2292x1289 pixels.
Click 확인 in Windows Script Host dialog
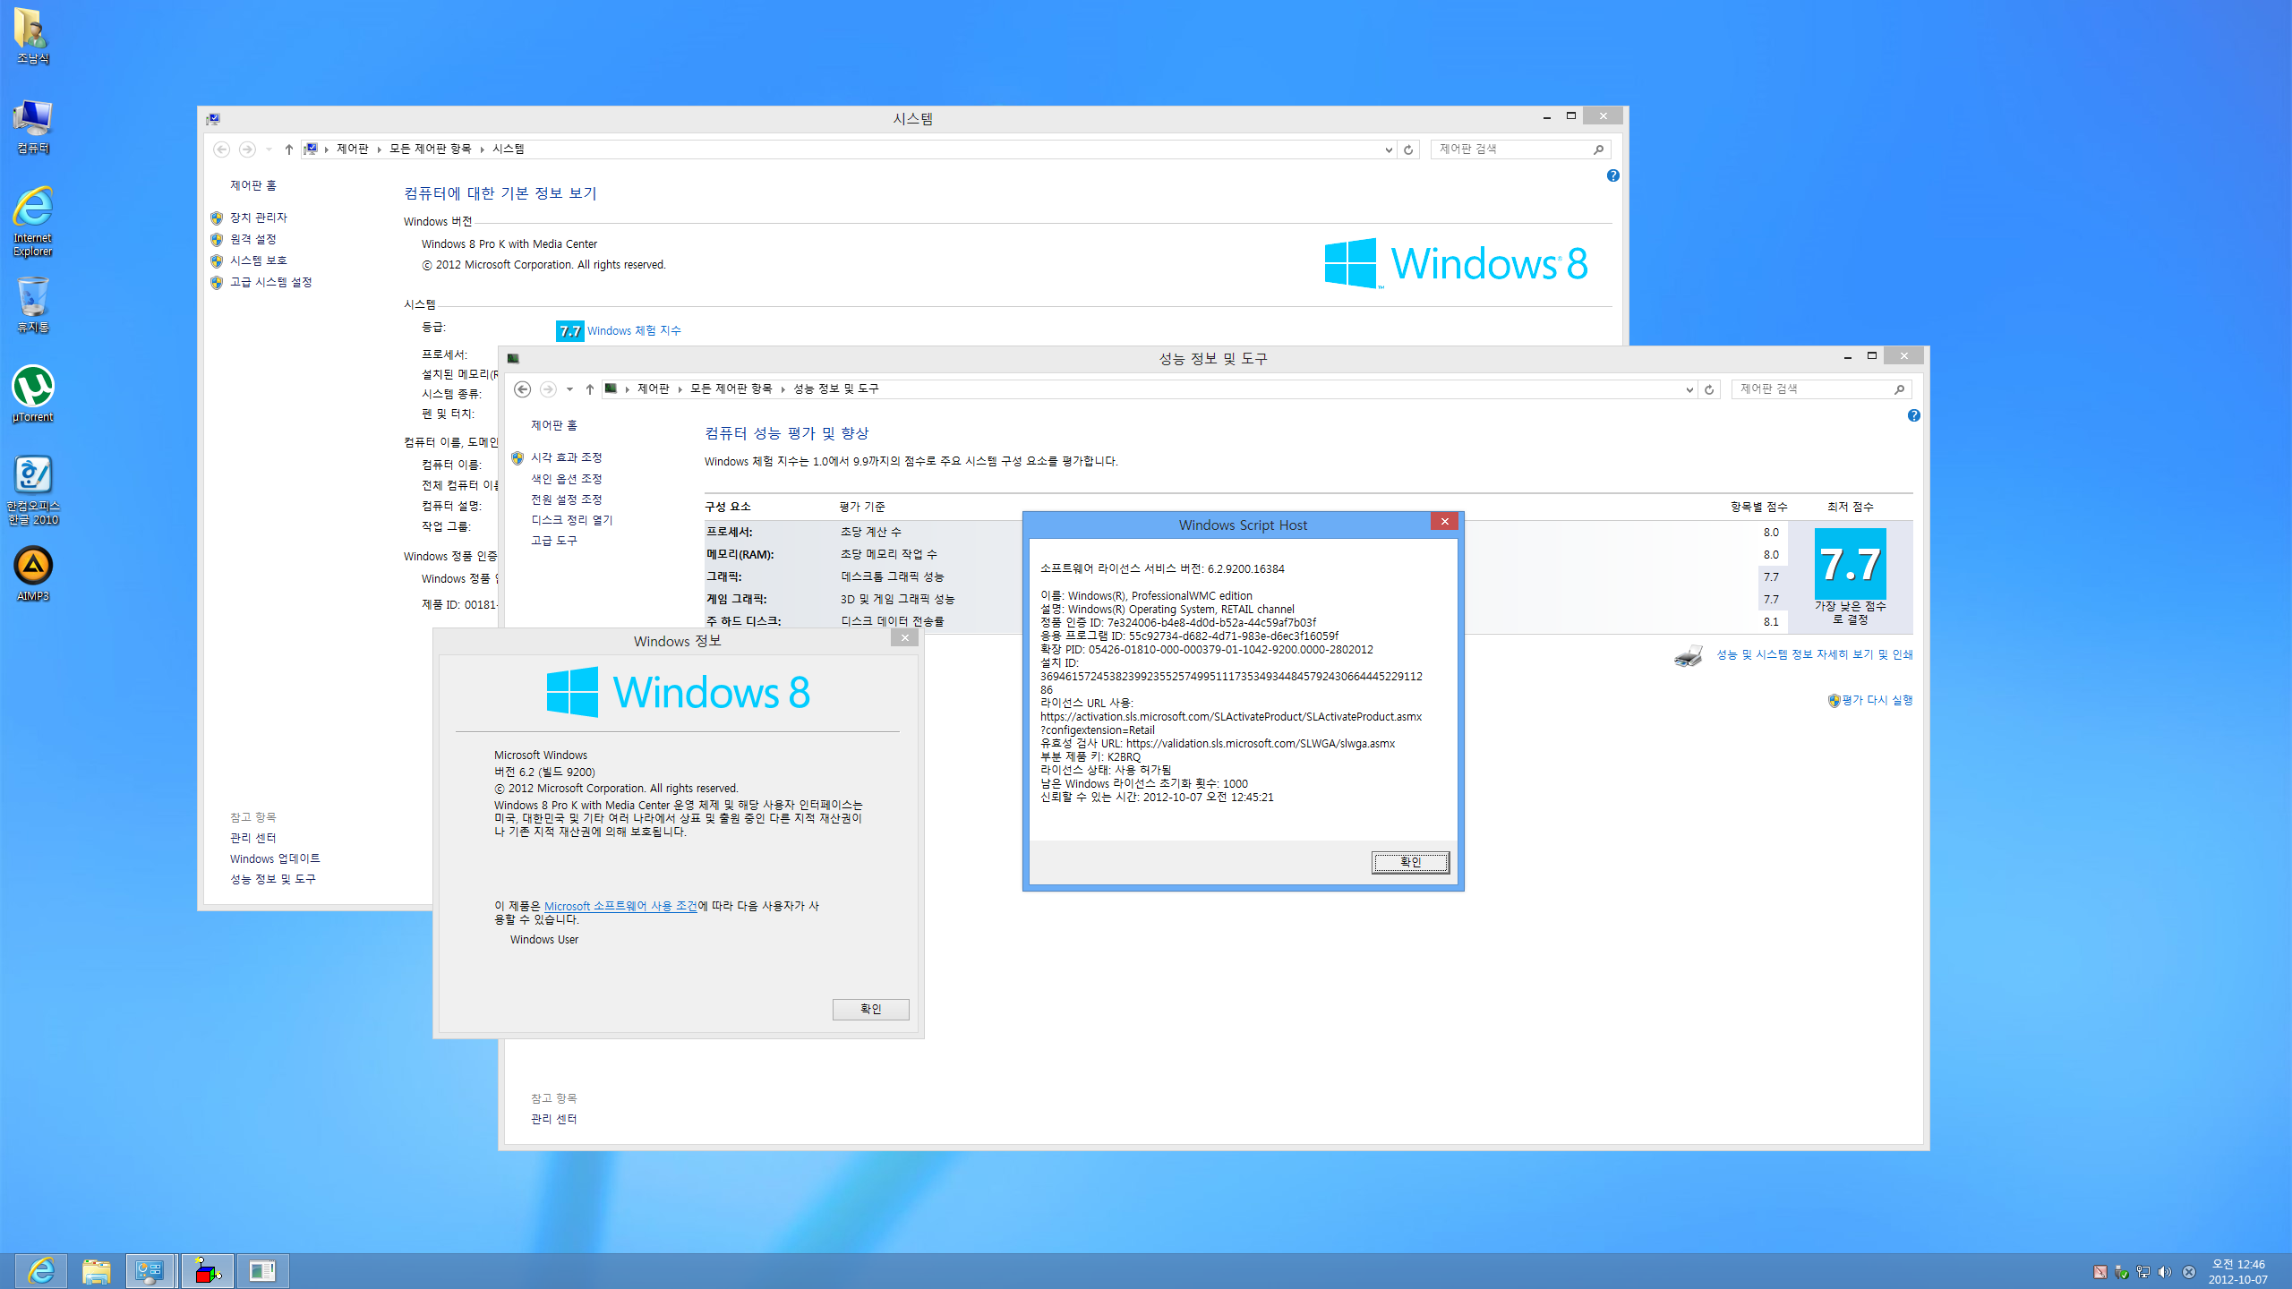(x=1410, y=862)
